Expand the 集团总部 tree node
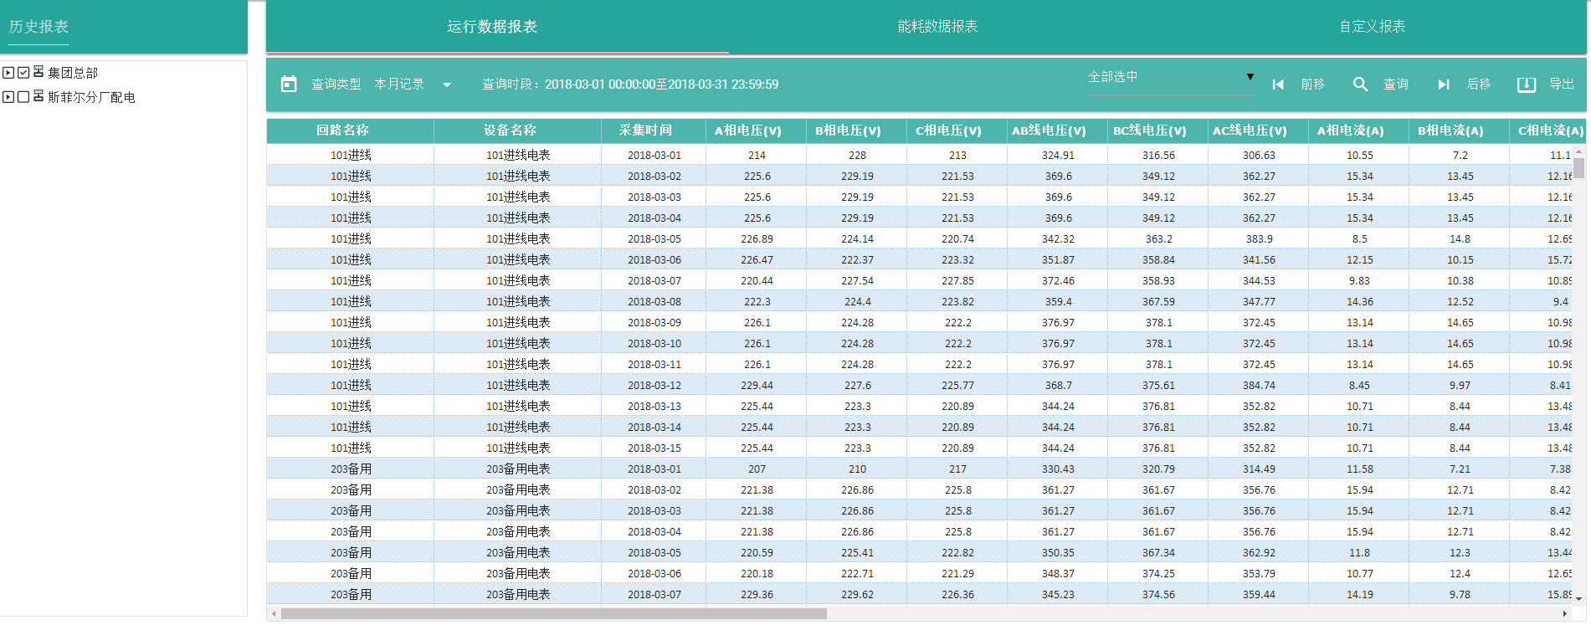Viewport: 1591px width, 625px height. 8,73
